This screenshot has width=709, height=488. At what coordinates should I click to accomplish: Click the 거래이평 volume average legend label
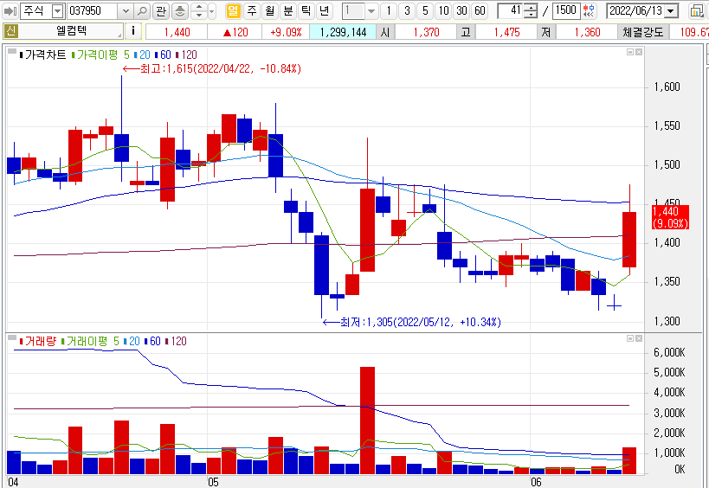(87, 341)
